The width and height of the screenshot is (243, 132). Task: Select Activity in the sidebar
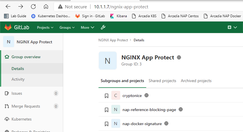pos(18,79)
